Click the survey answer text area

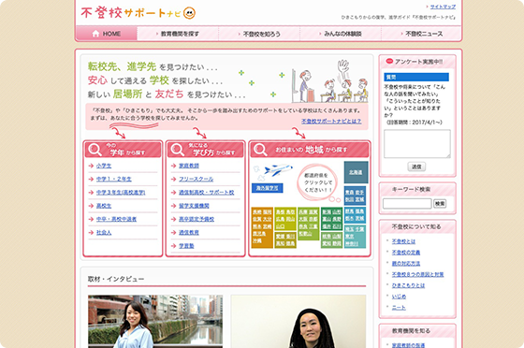tap(416, 144)
